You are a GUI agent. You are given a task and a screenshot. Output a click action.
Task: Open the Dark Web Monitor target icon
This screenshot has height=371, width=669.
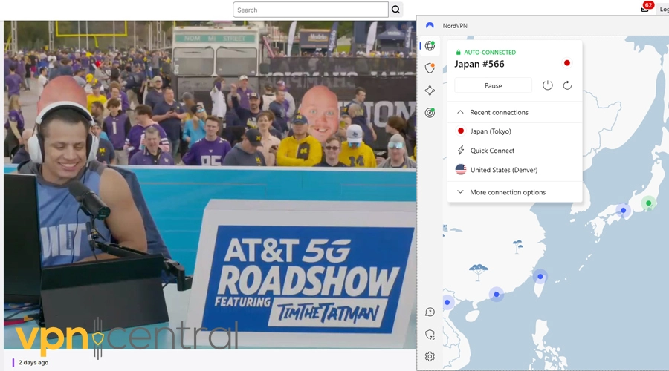(430, 113)
